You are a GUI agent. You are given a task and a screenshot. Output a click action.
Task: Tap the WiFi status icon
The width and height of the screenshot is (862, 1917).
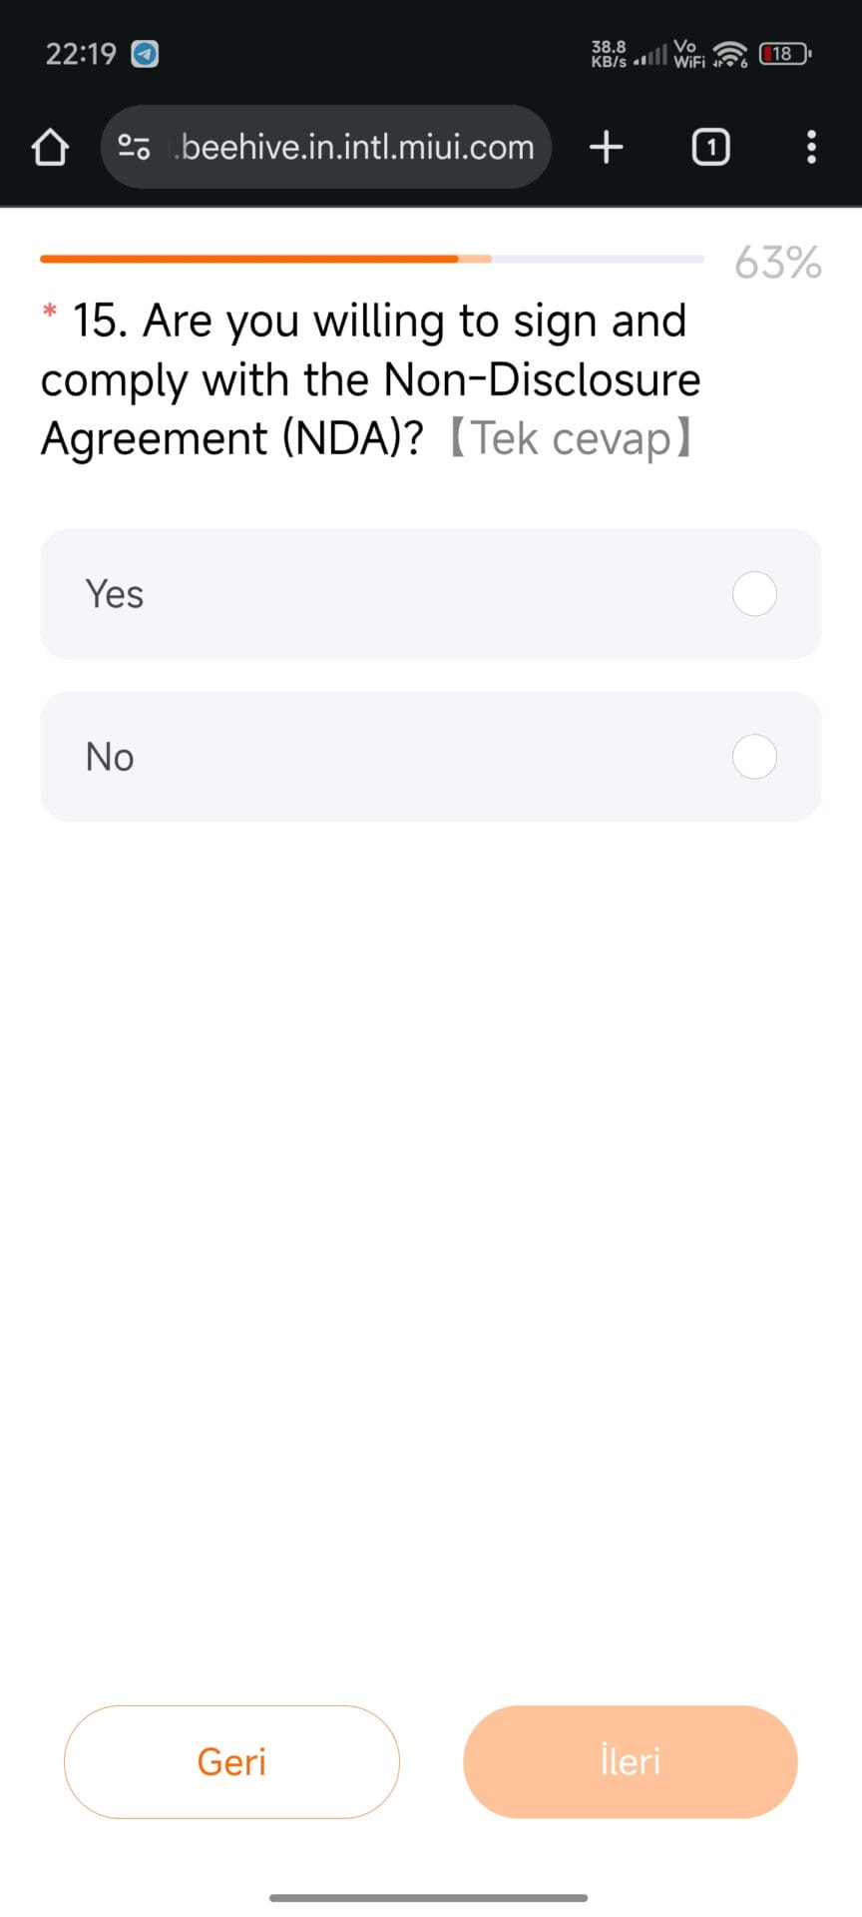[731, 54]
